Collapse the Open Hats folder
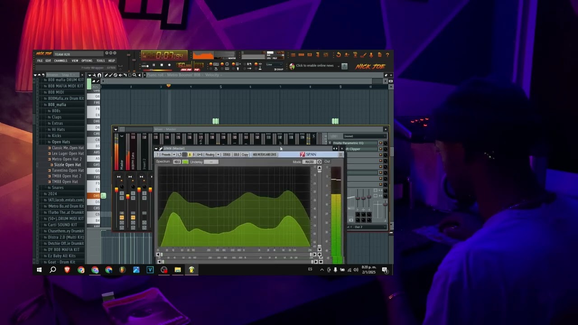 click(61, 142)
